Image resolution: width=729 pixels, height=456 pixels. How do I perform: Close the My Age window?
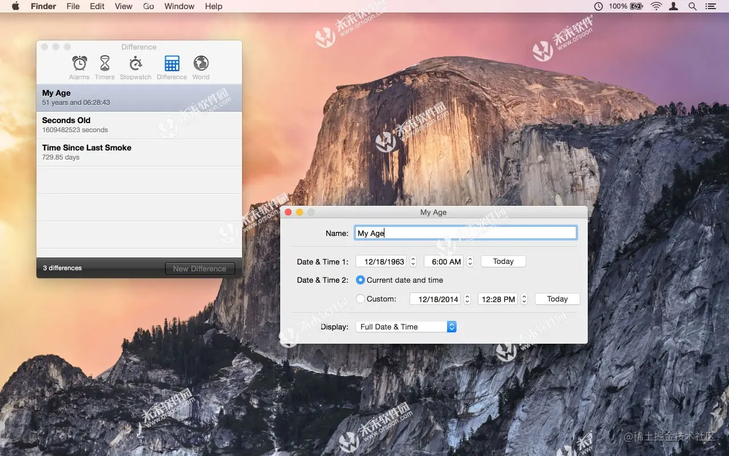tap(288, 212)
